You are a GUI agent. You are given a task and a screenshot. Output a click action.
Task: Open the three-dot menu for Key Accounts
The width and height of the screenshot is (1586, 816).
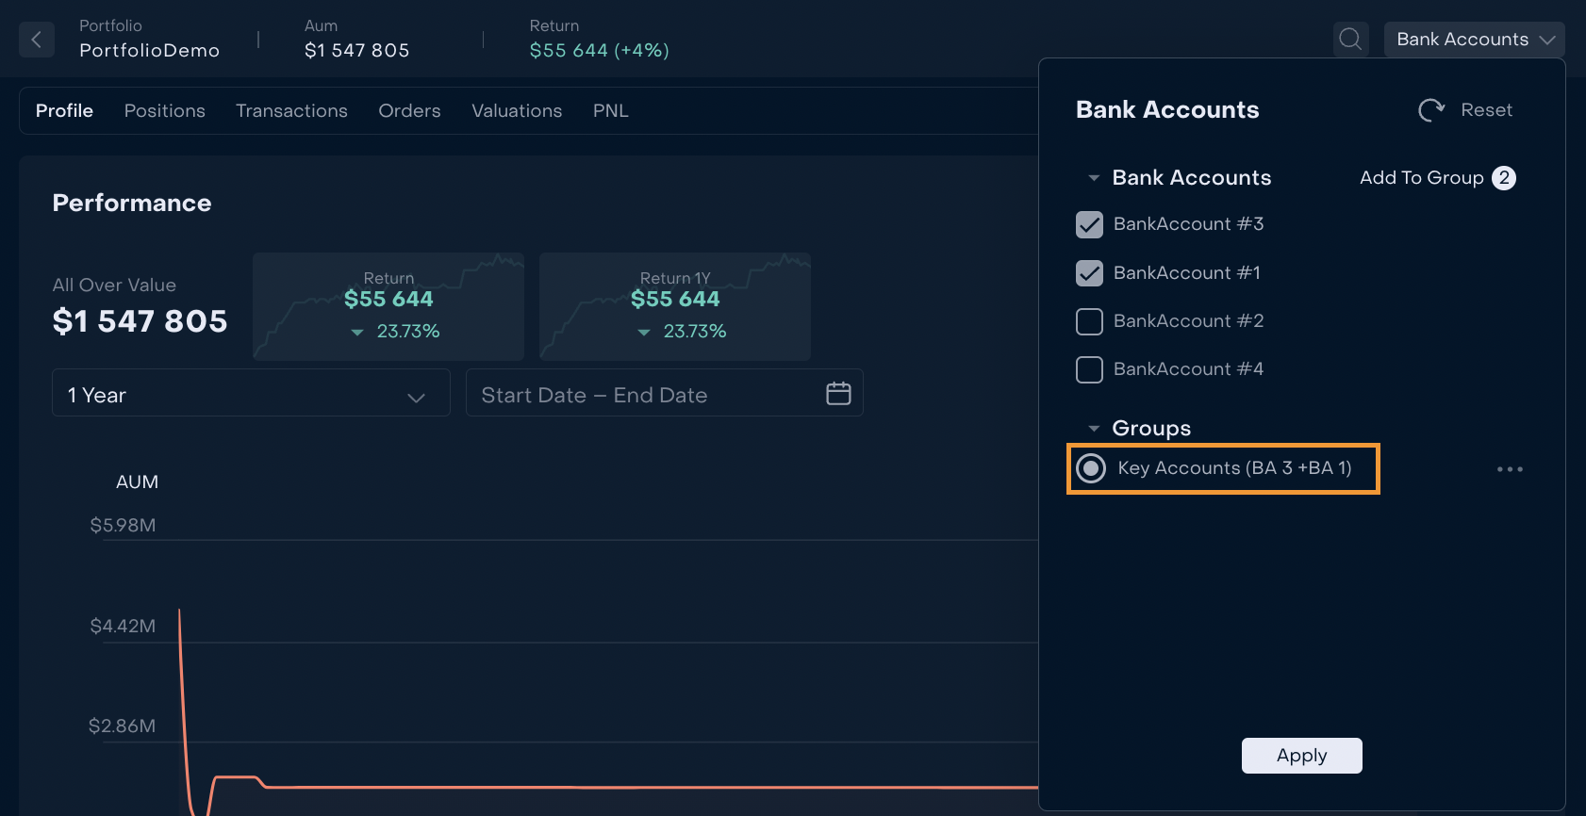pos(1509,469)
